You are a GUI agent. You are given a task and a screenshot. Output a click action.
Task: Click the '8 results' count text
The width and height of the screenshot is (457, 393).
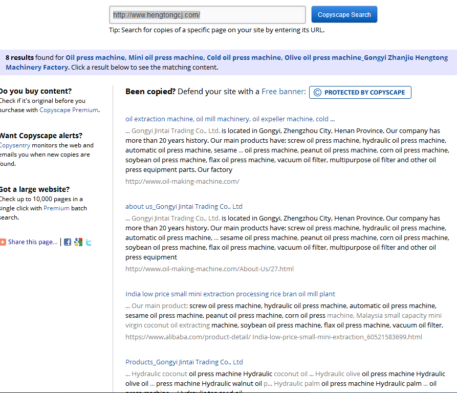tap(19, 57)
